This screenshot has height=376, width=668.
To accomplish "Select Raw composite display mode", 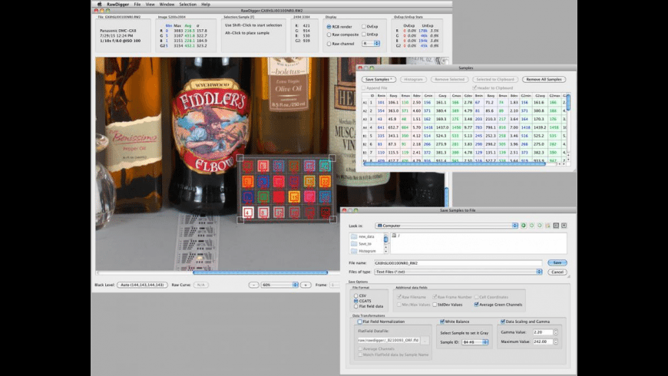I will coord(329,35).
